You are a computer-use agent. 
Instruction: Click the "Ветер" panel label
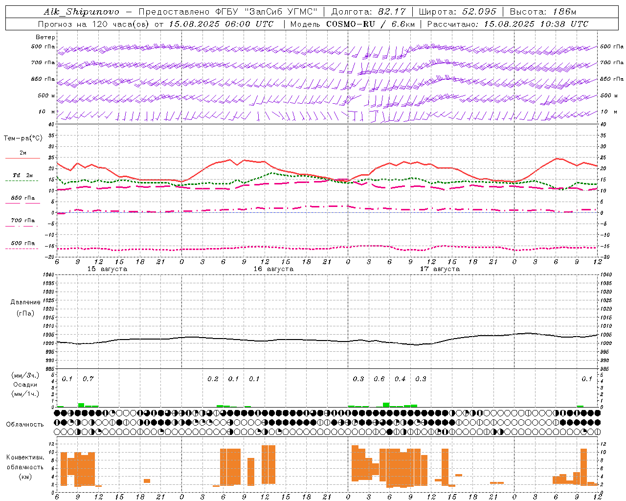pyautogui.click(x=45, y=37)
